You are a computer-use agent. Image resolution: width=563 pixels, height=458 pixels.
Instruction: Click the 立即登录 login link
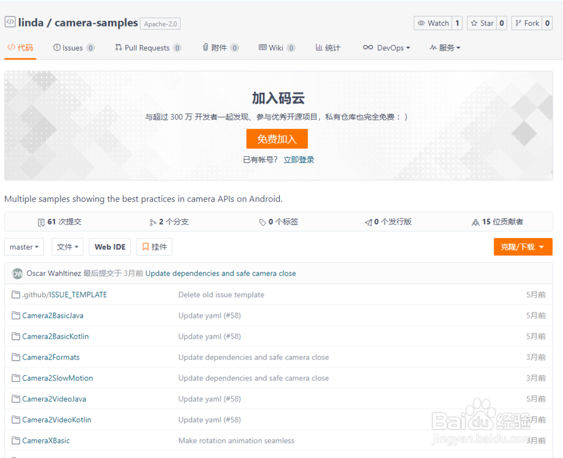299,160
